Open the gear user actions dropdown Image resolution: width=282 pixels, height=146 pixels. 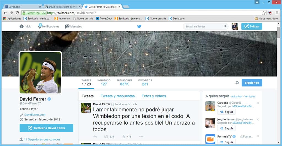tap(237, 82)
